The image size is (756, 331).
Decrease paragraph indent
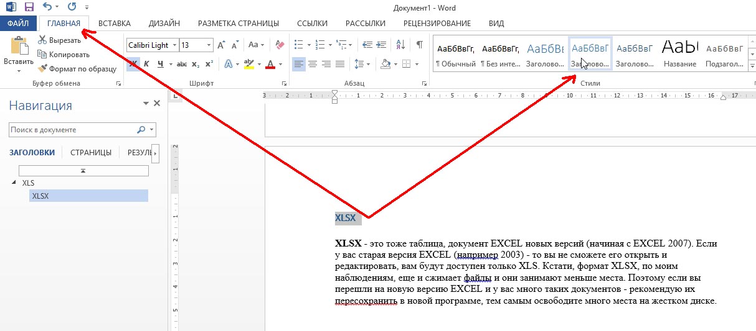point(367,45)
